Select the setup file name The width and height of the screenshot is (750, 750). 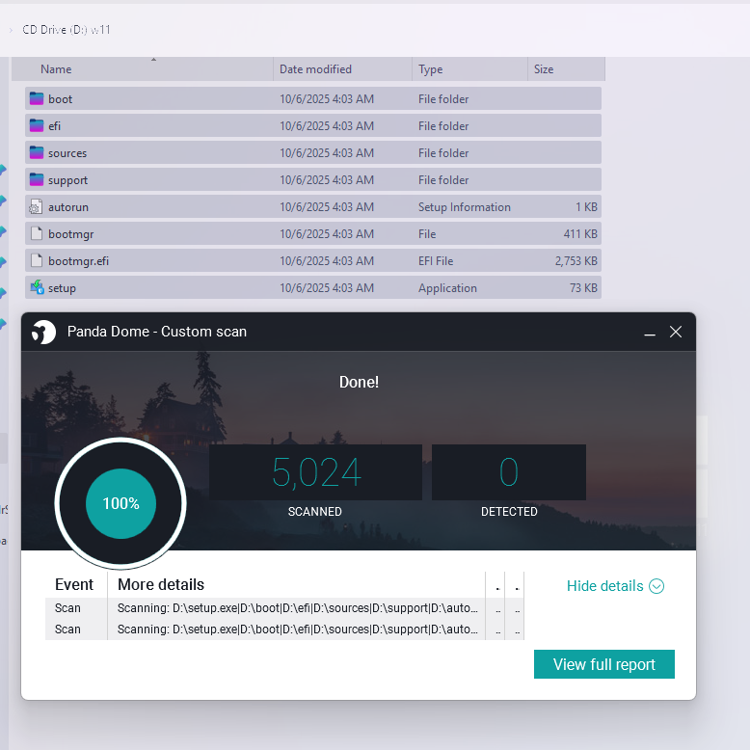62,288
